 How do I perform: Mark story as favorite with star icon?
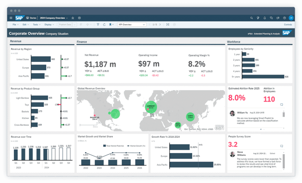tap(73, 18)
